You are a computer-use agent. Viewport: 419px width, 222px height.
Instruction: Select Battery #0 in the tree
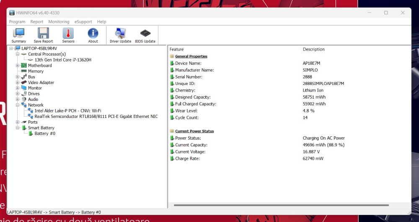(x=45, y=134)
